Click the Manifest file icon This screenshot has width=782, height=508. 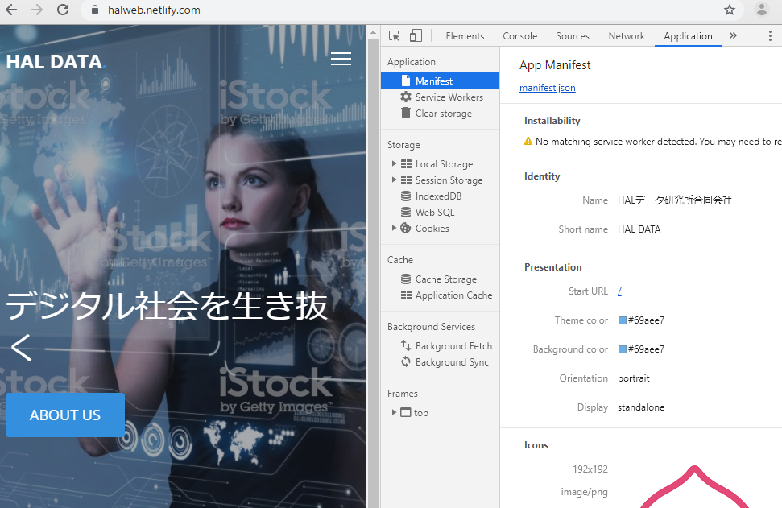click(x=406, y=81)
